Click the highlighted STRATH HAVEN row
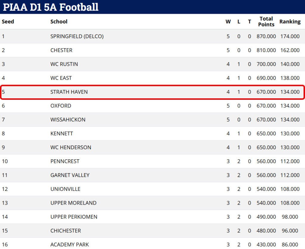305x249 pixels. (152, 92)
